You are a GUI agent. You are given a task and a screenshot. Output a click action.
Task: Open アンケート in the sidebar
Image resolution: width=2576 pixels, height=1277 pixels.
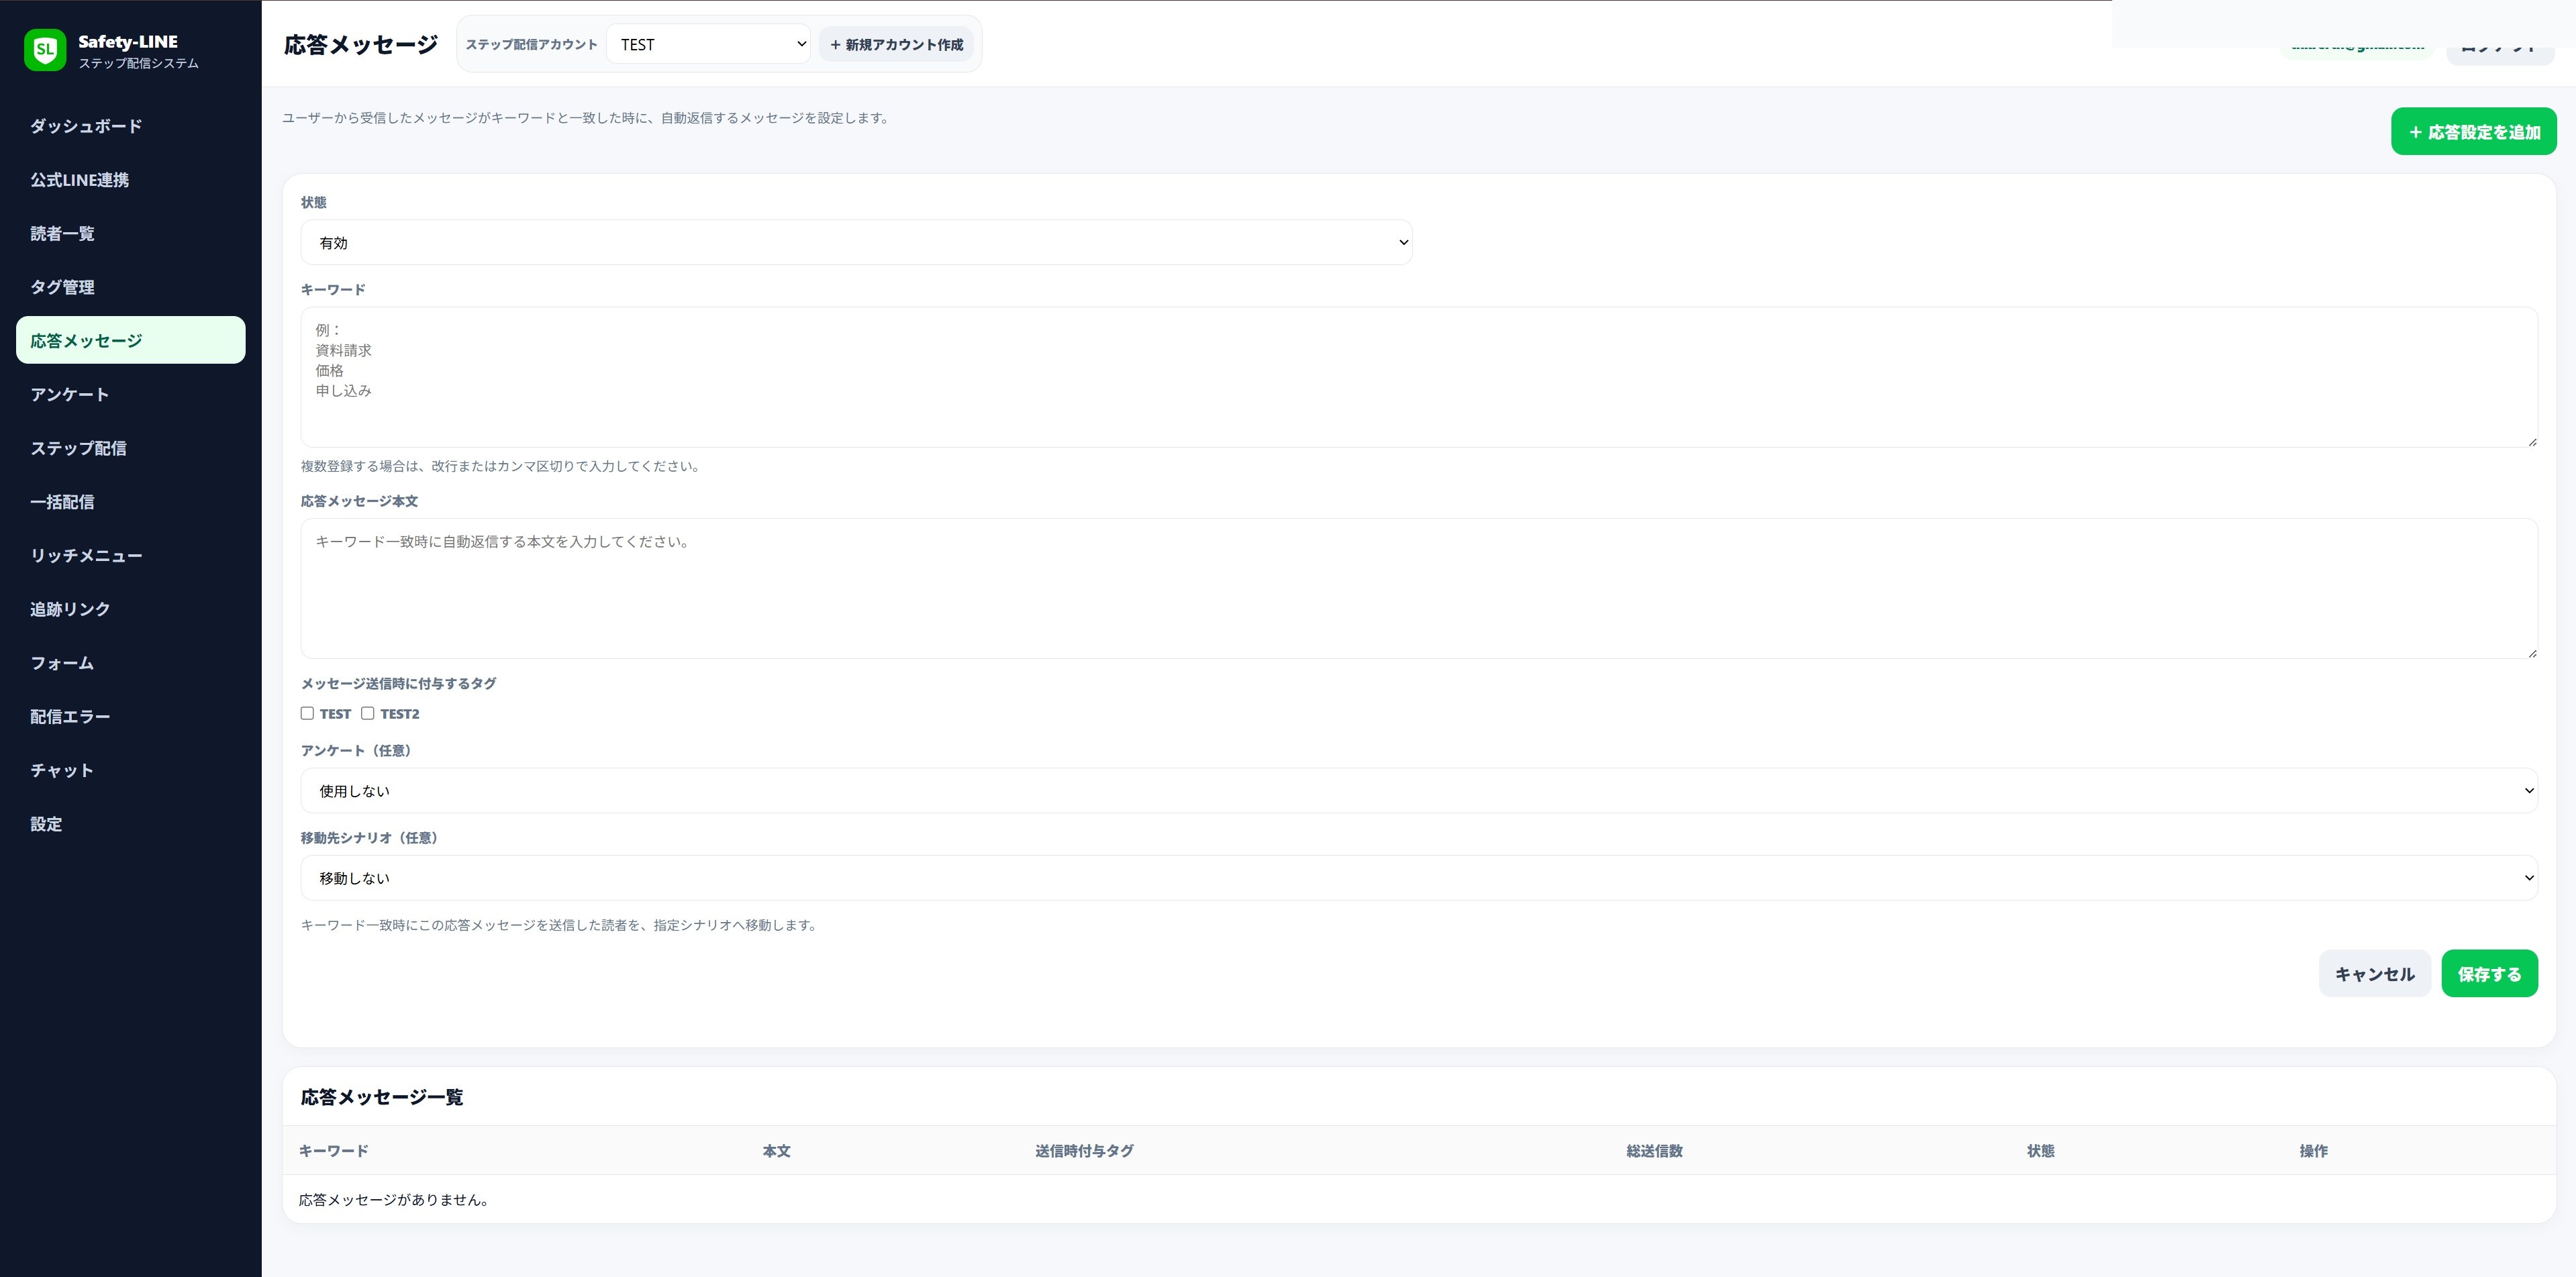click(x=130, y=394)
